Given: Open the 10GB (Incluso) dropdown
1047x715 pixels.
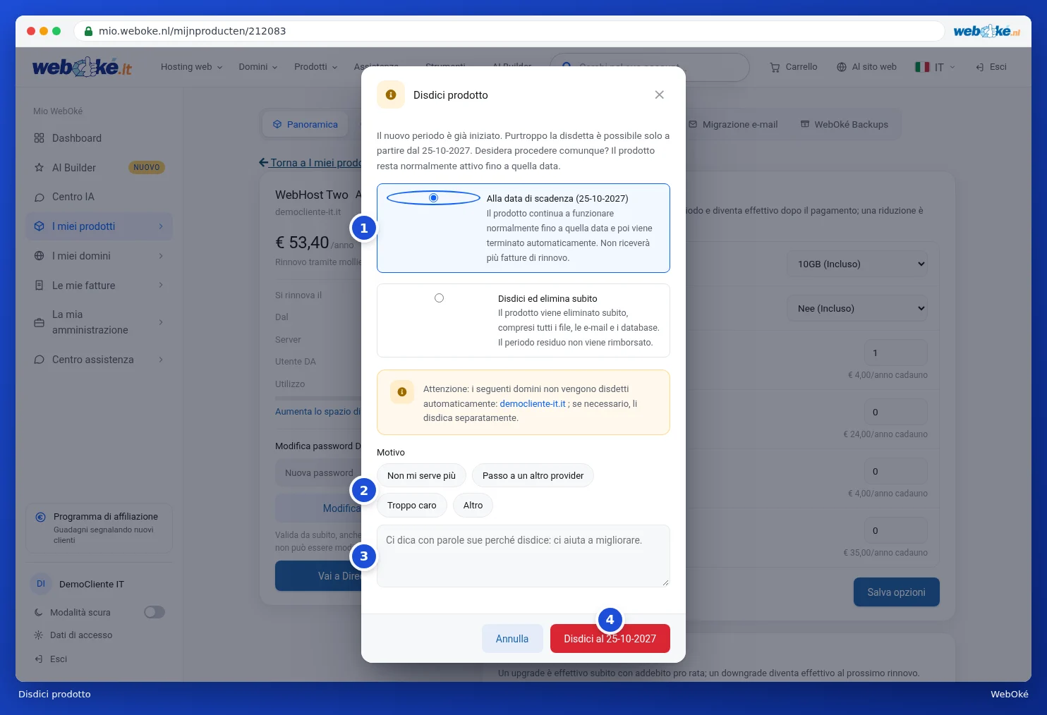Looking at the screenshot, I should [x=857, y=264].
